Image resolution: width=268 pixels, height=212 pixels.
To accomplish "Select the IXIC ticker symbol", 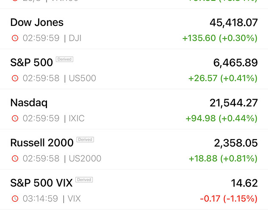I will [x=77, y=118].
